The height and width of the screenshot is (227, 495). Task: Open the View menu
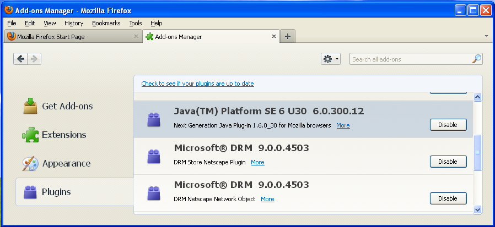point(50,23)
